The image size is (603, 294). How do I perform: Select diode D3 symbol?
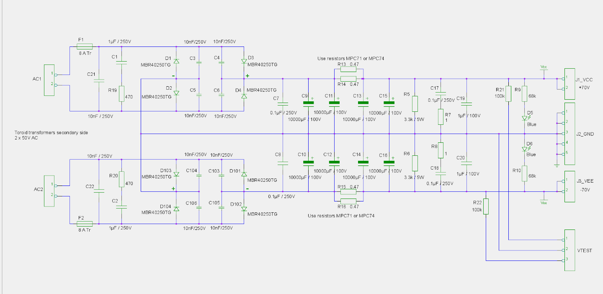[x=244, y=61]
